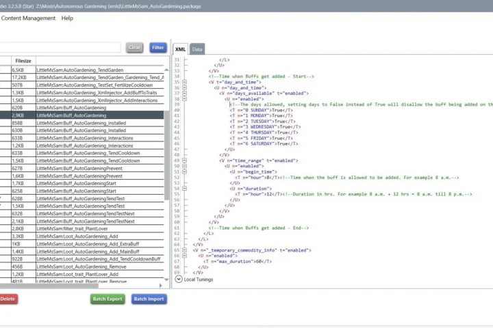
Task: Select the 3,3KB Loot_AutoGardening_Add row
Action: tap(81, 236)
